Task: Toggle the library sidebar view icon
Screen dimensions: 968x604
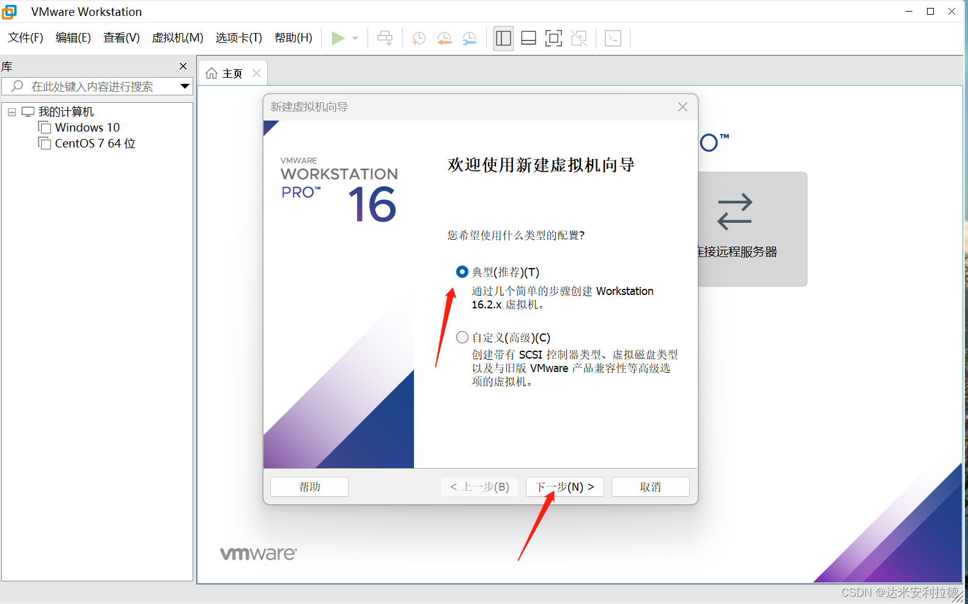Action: click(x=503, y=39)
